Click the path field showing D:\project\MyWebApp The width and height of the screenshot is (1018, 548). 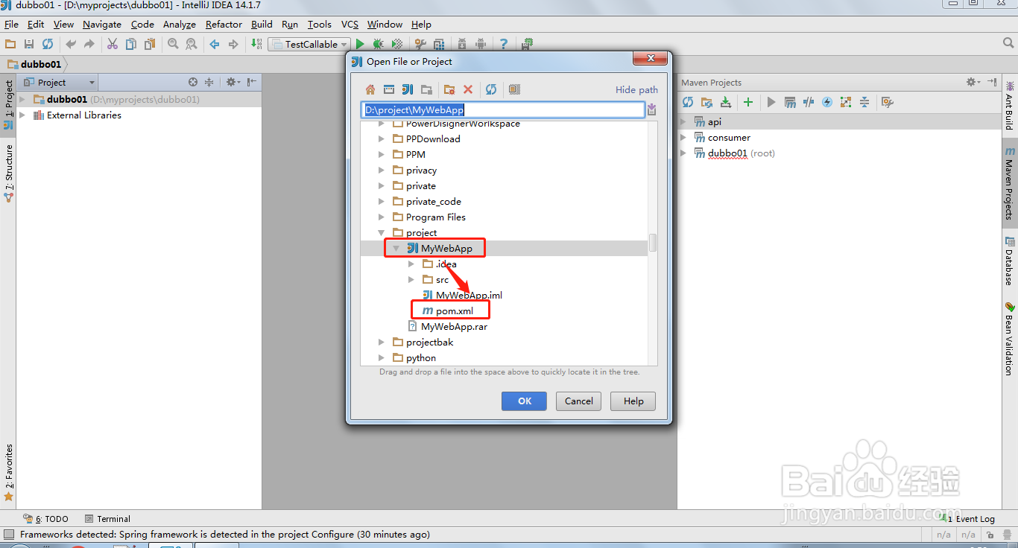[x=503, y=110]
